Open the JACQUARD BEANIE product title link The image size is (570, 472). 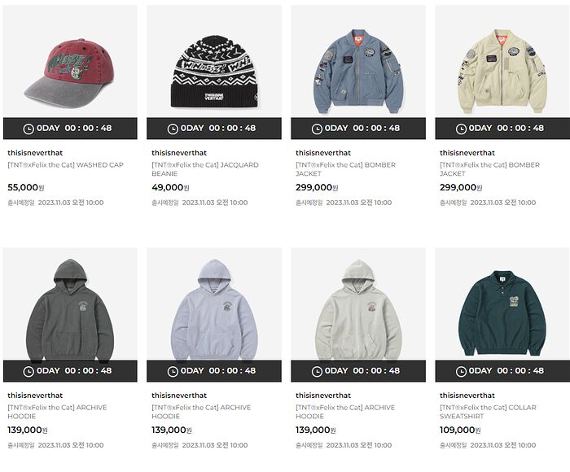click(x=205, y=169)
